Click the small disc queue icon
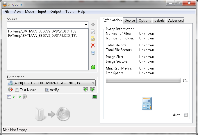This screenshot has width=198, height=135. click(x=25, y=97)
